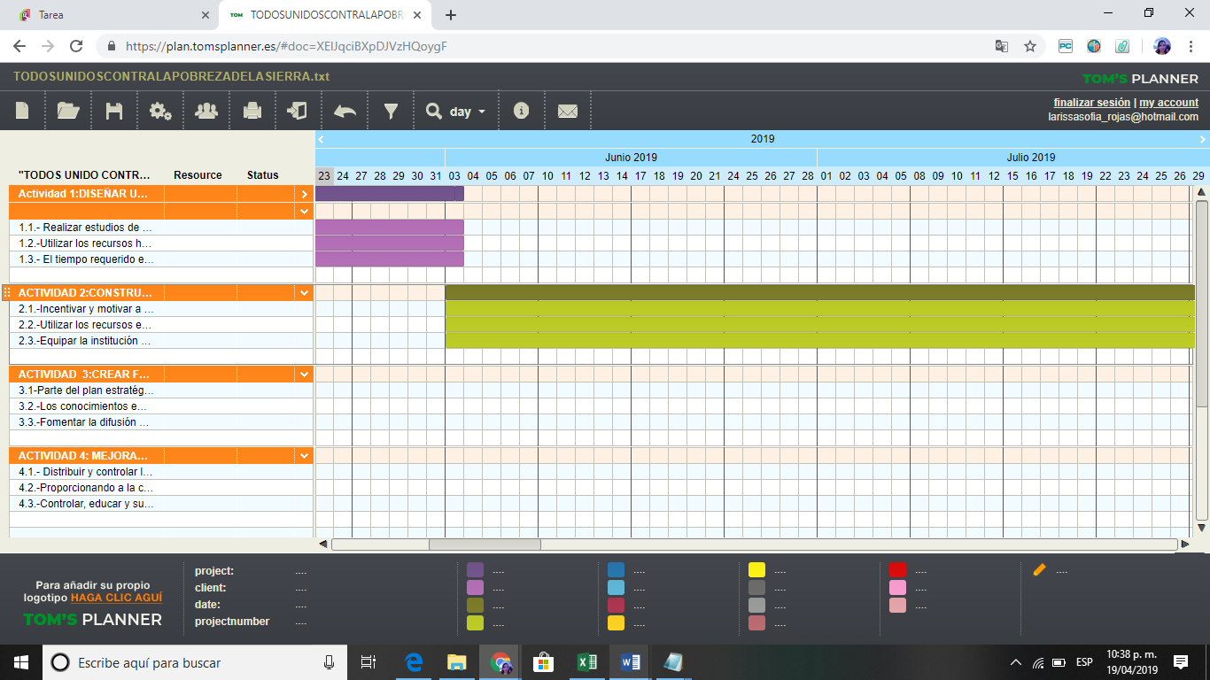Screen dimensions: 1210x680
Task: Save the schedule with the floppy disk icon
Action: 114,111
